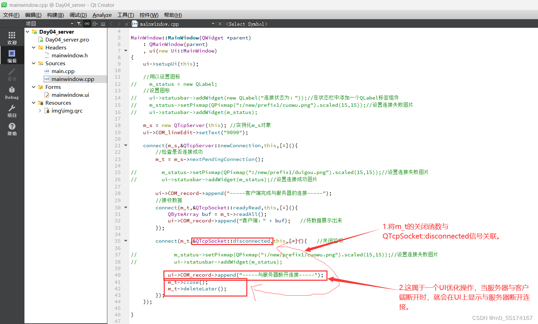The width and height of the screenshot is (538, 324).
Task: Open the 欢迎 (Welcome) mode
Action: [x=12, y=38]
